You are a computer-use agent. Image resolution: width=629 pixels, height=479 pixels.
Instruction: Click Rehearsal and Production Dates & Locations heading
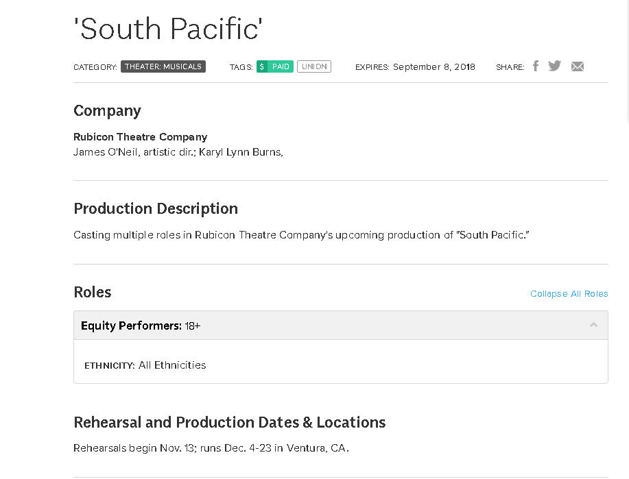point(229,422)
